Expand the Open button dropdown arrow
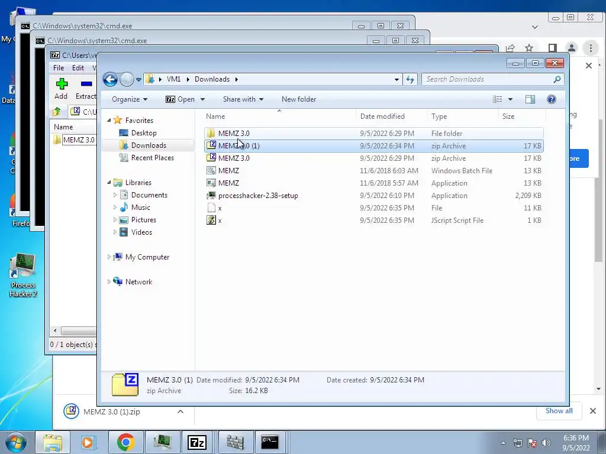 [202, 99]
